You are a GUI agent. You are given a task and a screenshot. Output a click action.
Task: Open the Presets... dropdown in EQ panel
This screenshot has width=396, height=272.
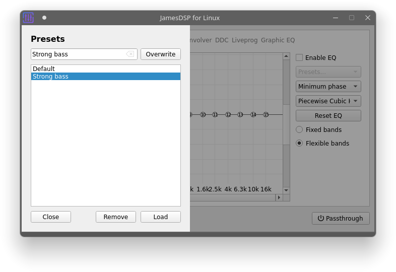pyautogui.click(x=328, y=72)
